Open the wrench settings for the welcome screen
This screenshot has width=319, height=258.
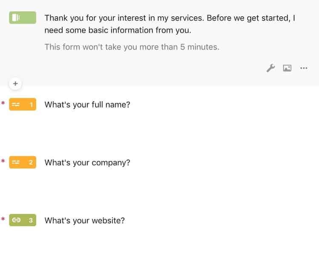click(271, 68)
